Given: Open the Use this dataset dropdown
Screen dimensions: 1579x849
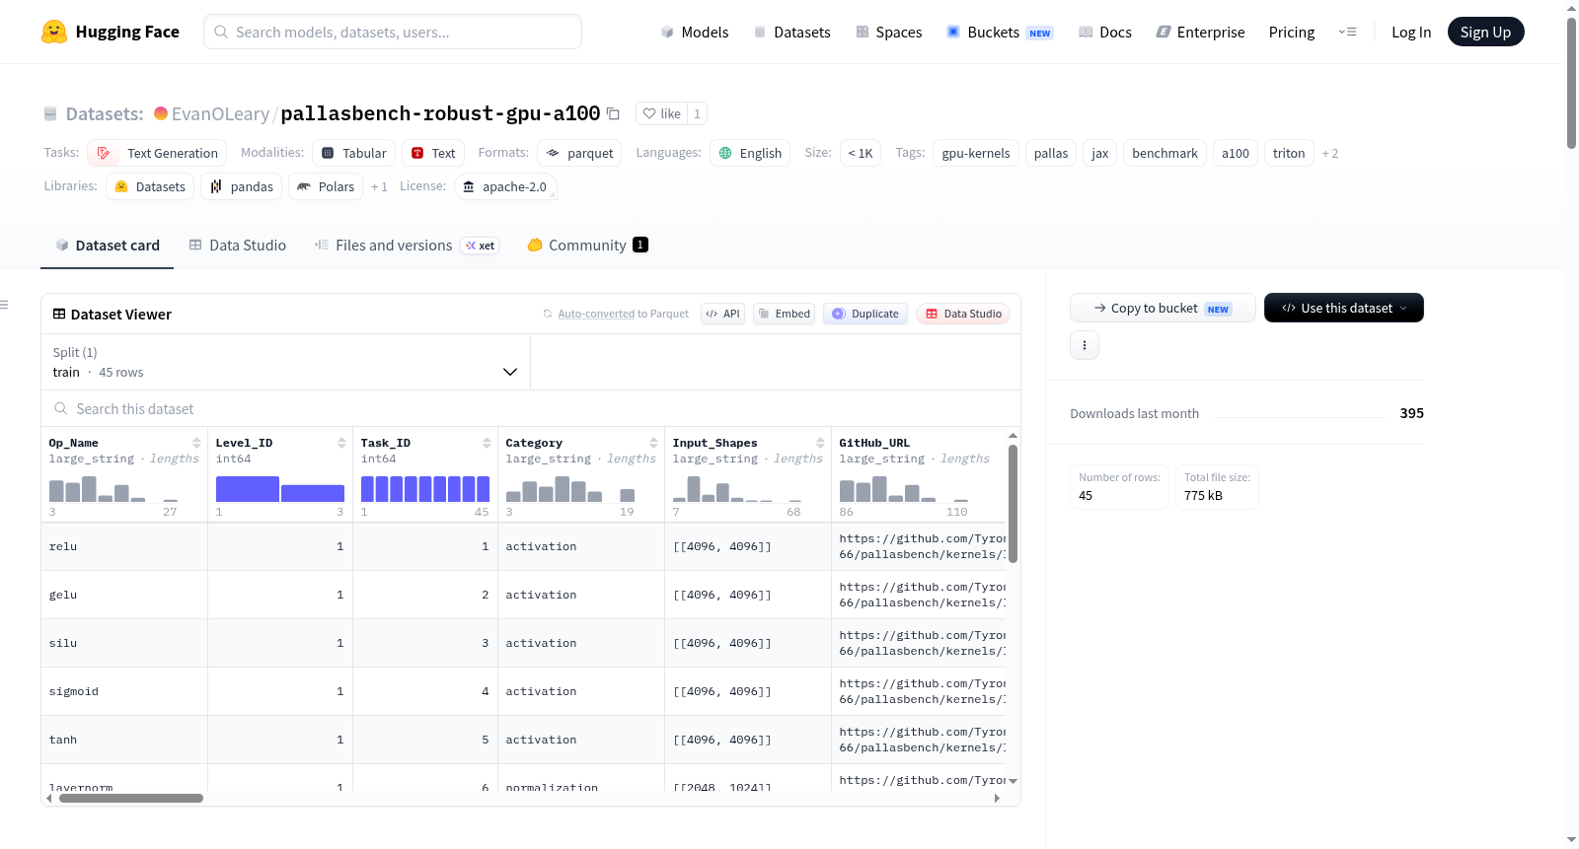Looking at the screenshot, I should (x=1344, y=308).
